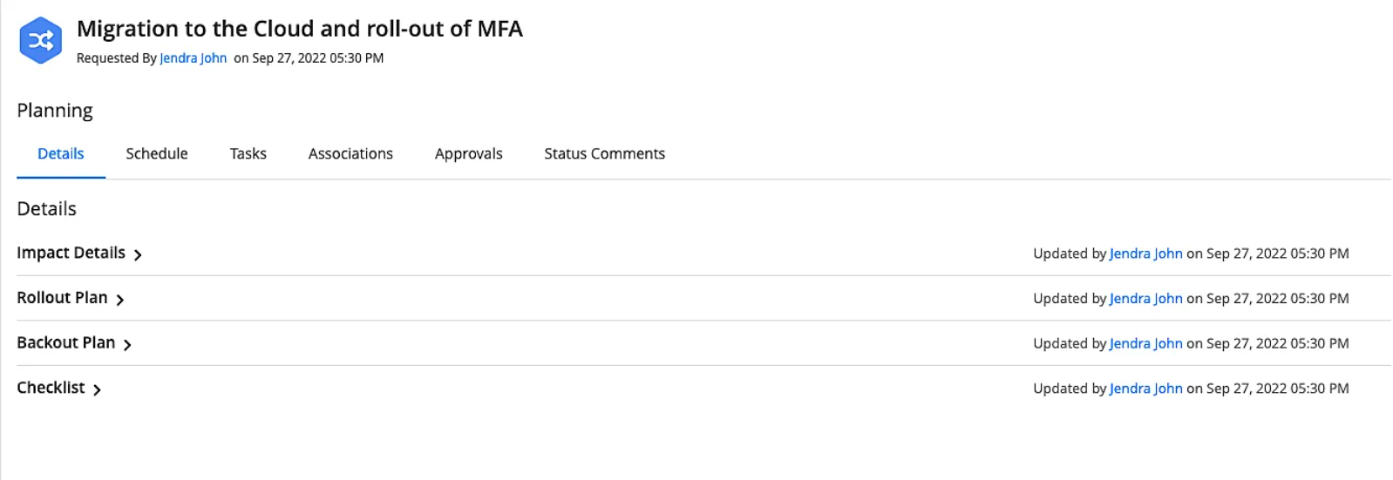Image resolution: width=1393 pixels, height=480 pixels.
Task: Click Jendra John link in Checklist row
Action: 1145,389
